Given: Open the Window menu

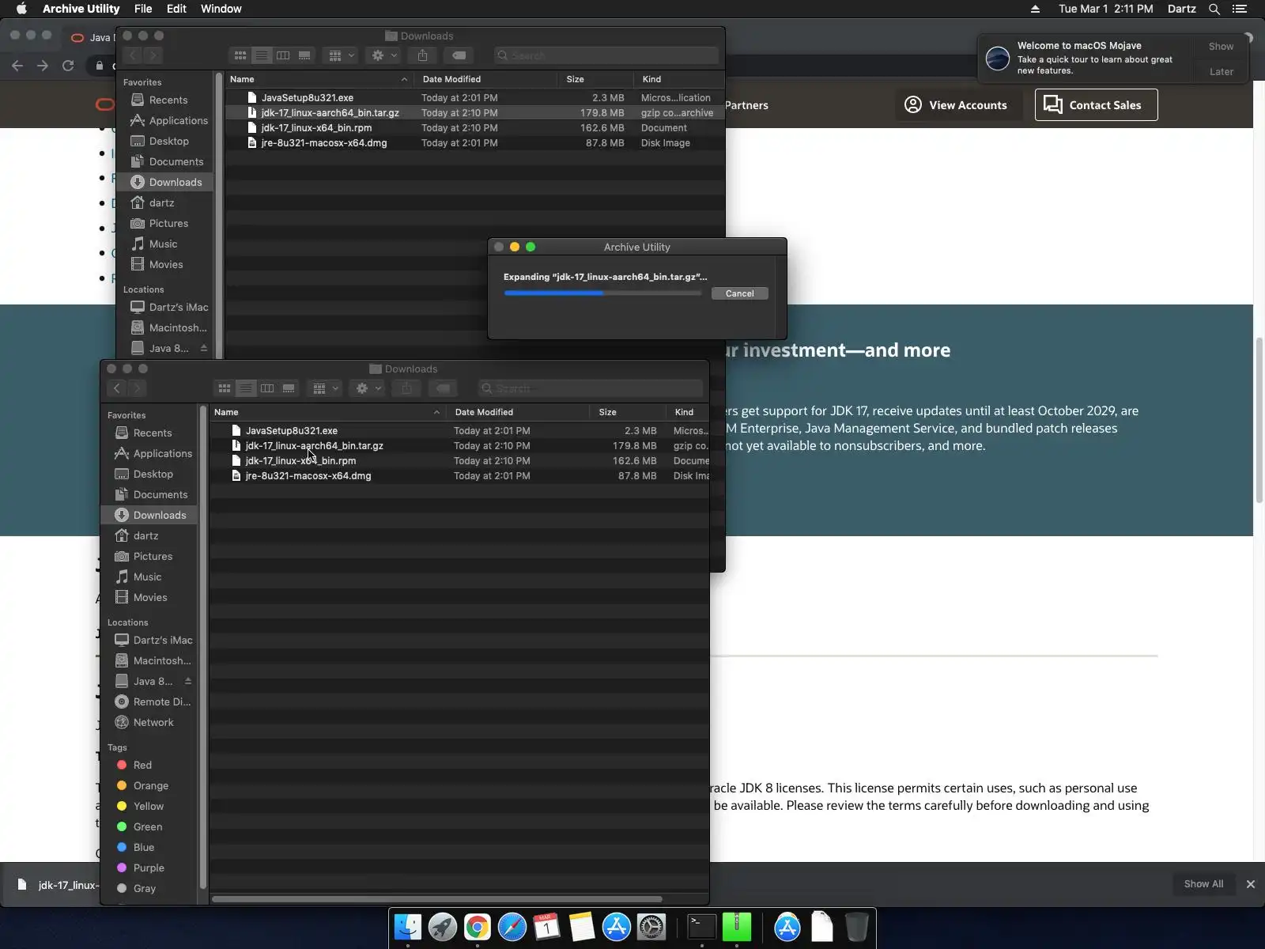Looking at the screenshot, I should pos(221,9).
